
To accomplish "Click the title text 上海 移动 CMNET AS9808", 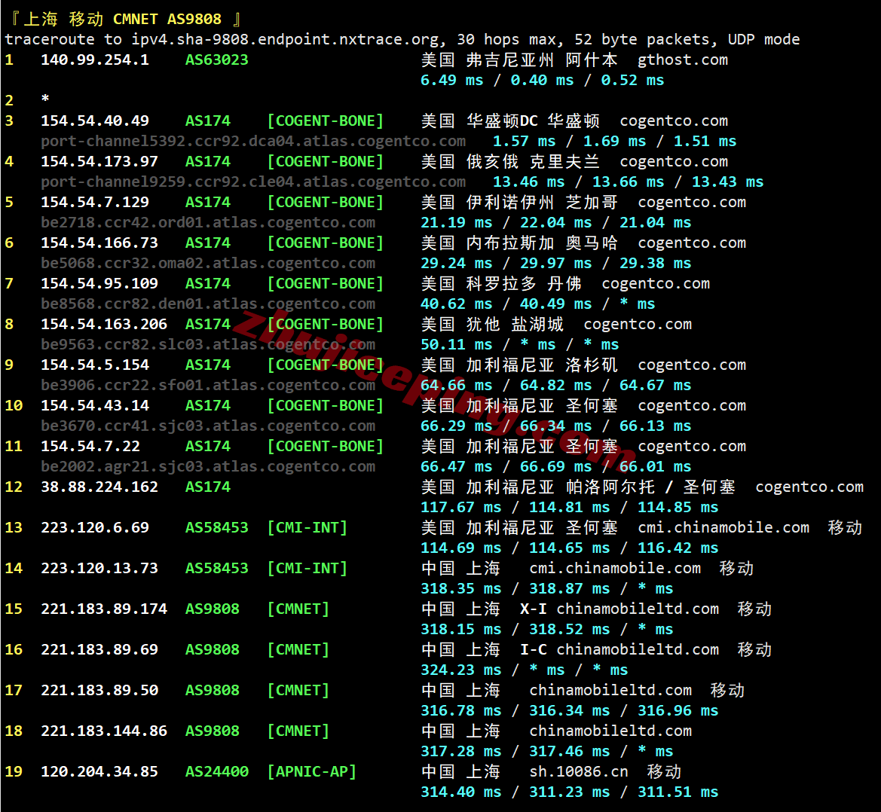I will tap(121, 19).
